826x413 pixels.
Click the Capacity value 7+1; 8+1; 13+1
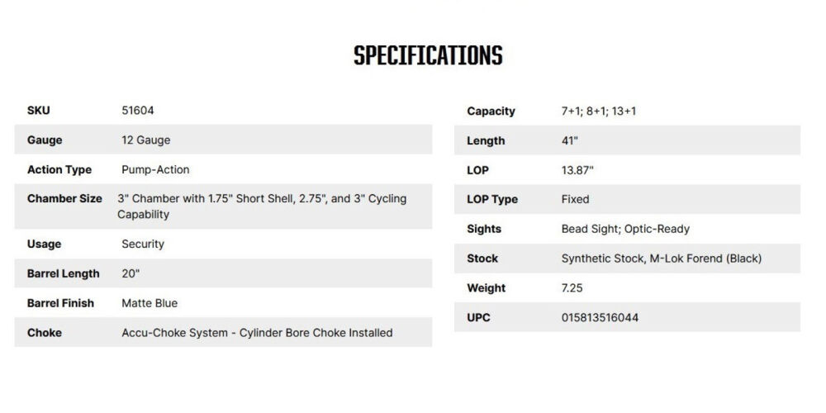tap(599, 111)
